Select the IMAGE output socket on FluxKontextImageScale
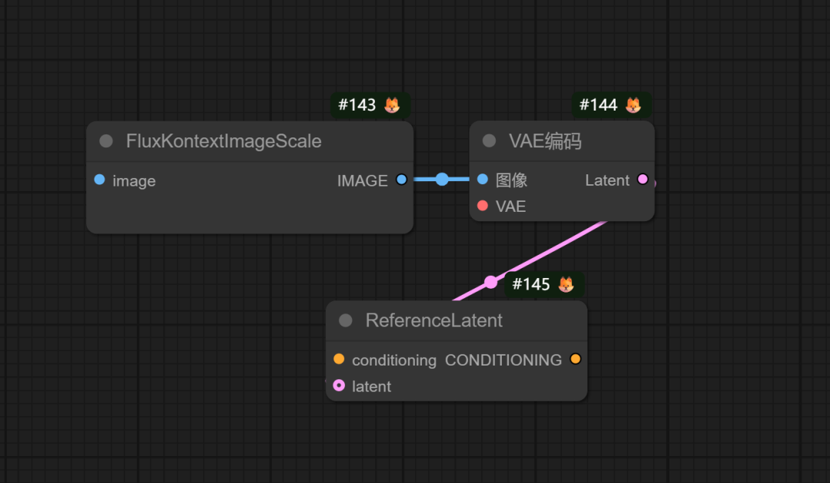 click(401, 180)
